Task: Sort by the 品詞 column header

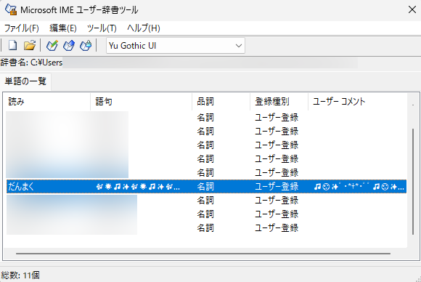Action: [x=221, y=102]
